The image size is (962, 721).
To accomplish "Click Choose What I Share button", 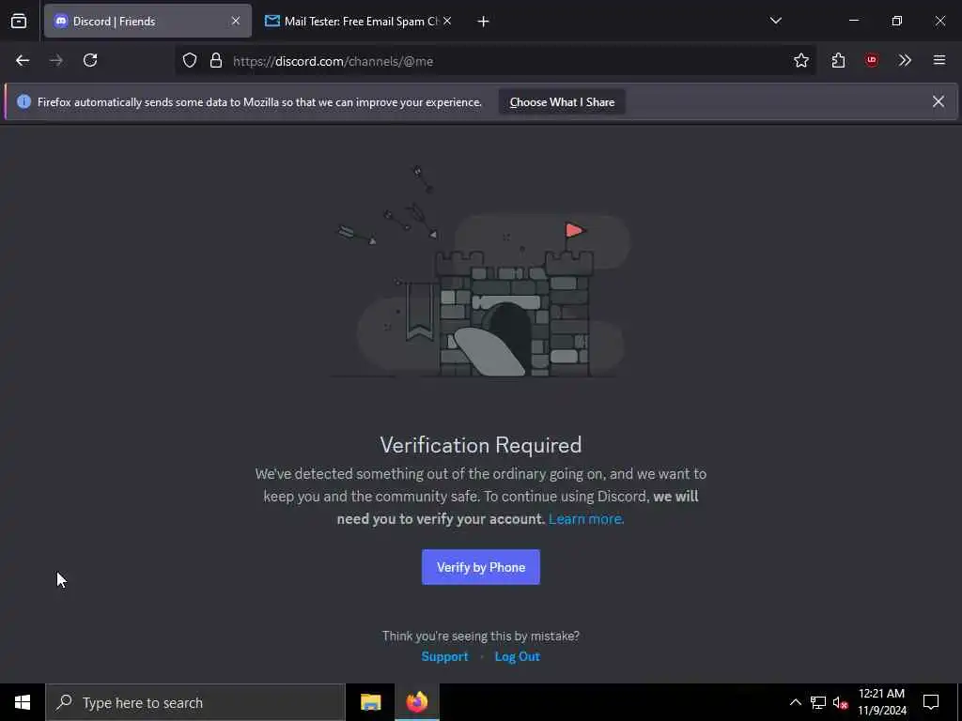I will pyautogui.click(x=562, y=102).
